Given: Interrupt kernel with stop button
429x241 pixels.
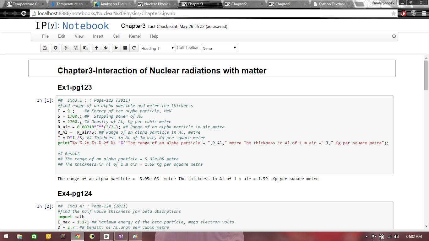Looking at the screenshot, I should tap(125, 48).
